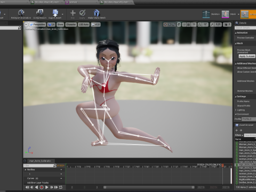
Task: Click the camera speed icon
Action: pyautogui.click(x=227, y=25)
